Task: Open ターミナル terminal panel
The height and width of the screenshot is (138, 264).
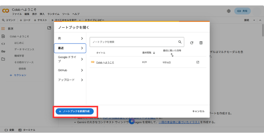Action: click(27, 130)
